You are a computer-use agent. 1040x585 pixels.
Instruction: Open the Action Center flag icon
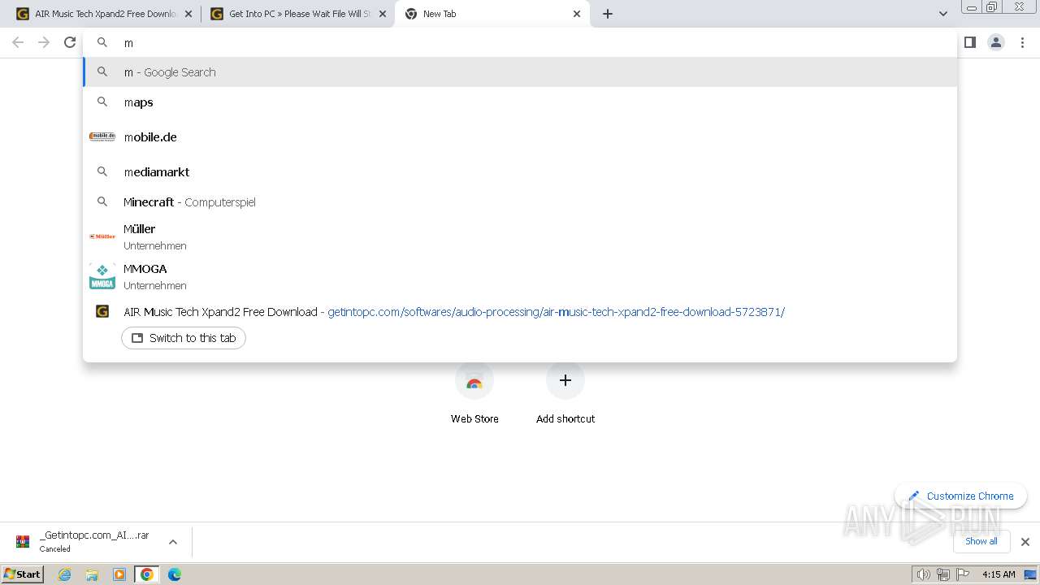(963, 574)
